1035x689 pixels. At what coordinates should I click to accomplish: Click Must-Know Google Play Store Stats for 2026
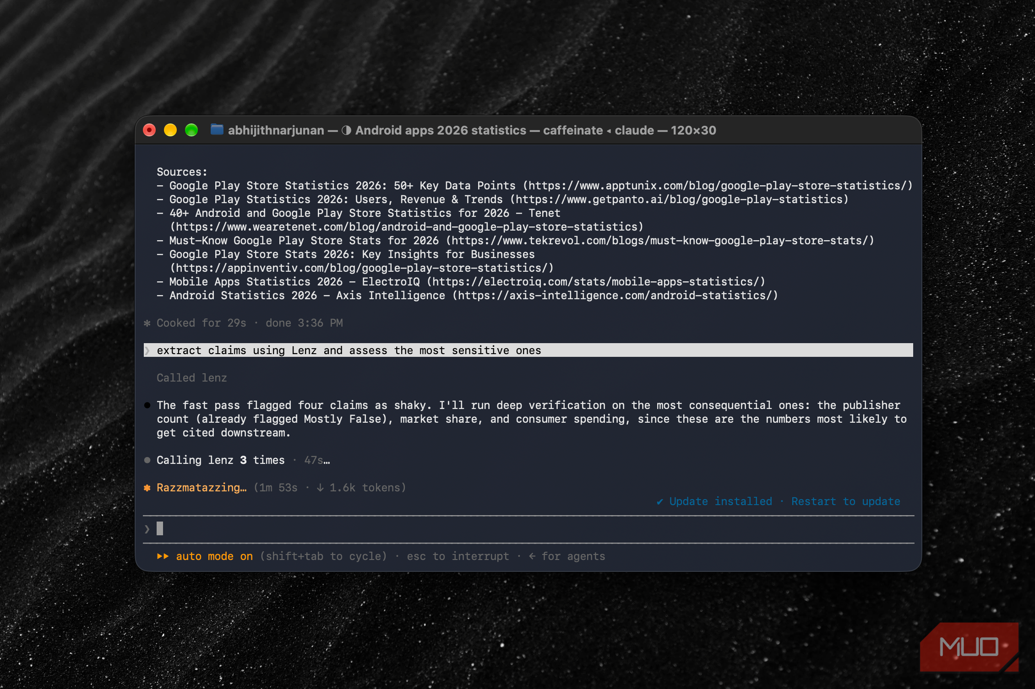(x=304, y=241)
